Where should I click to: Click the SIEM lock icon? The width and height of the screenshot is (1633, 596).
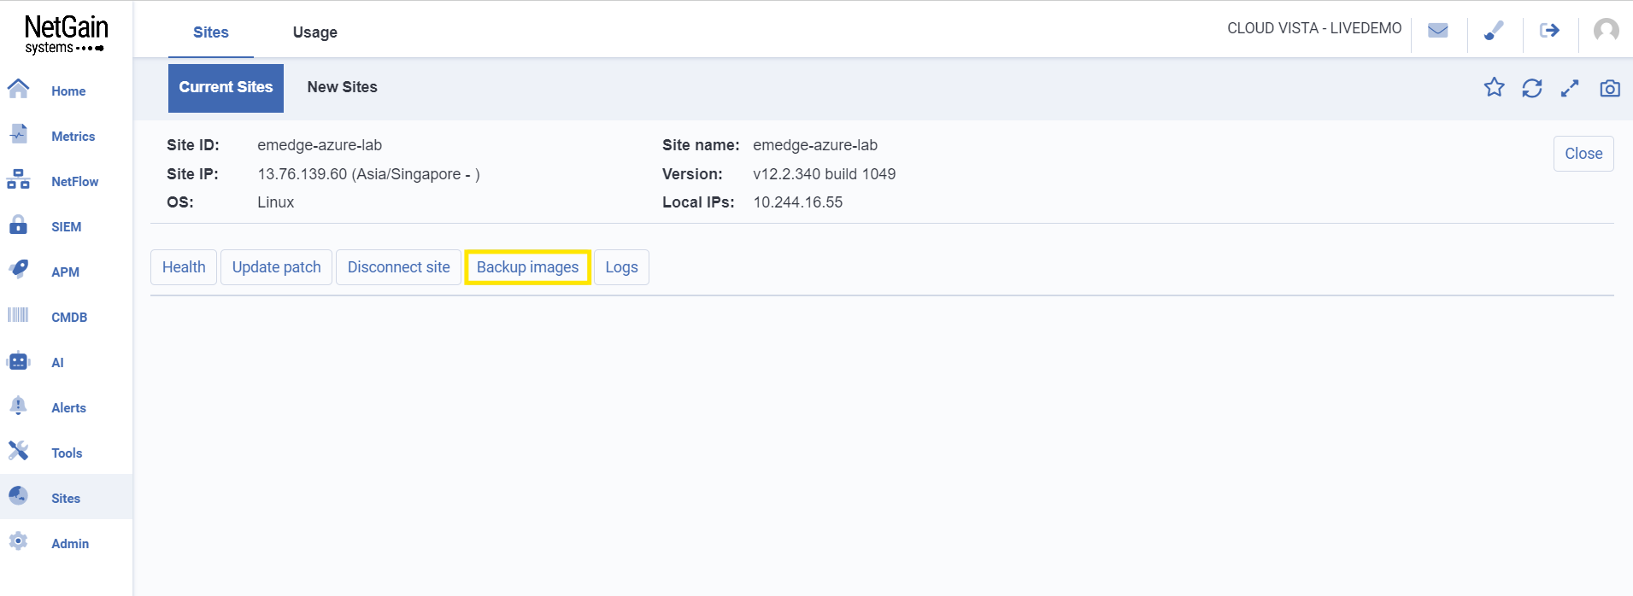click(18, 225)
